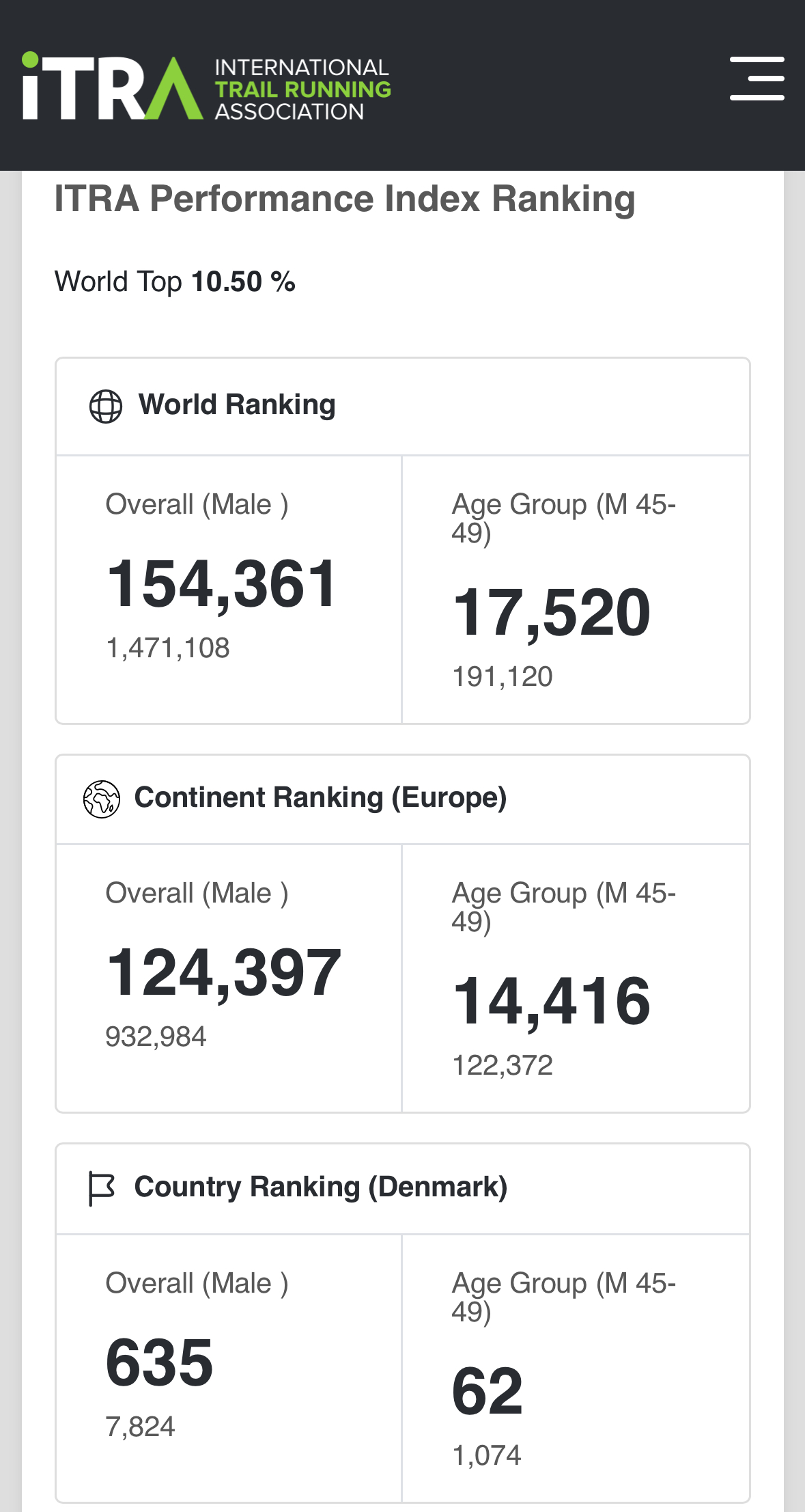
Task: Click world age group rank 17,520
Action: tap(552, 613)
